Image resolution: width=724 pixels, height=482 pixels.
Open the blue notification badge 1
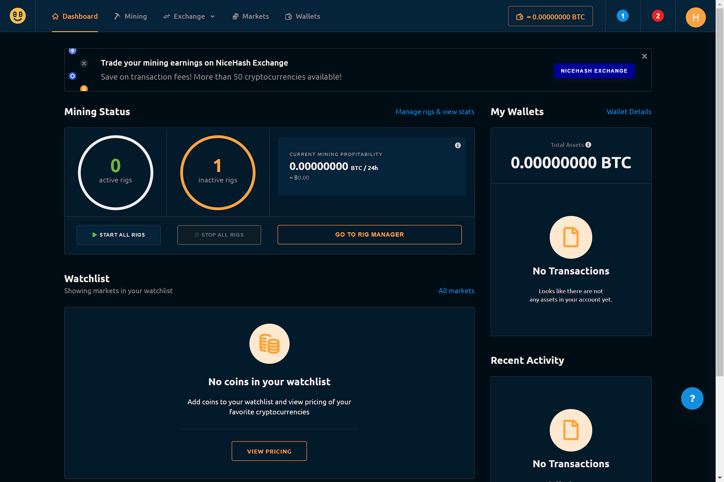pos(623,16)
